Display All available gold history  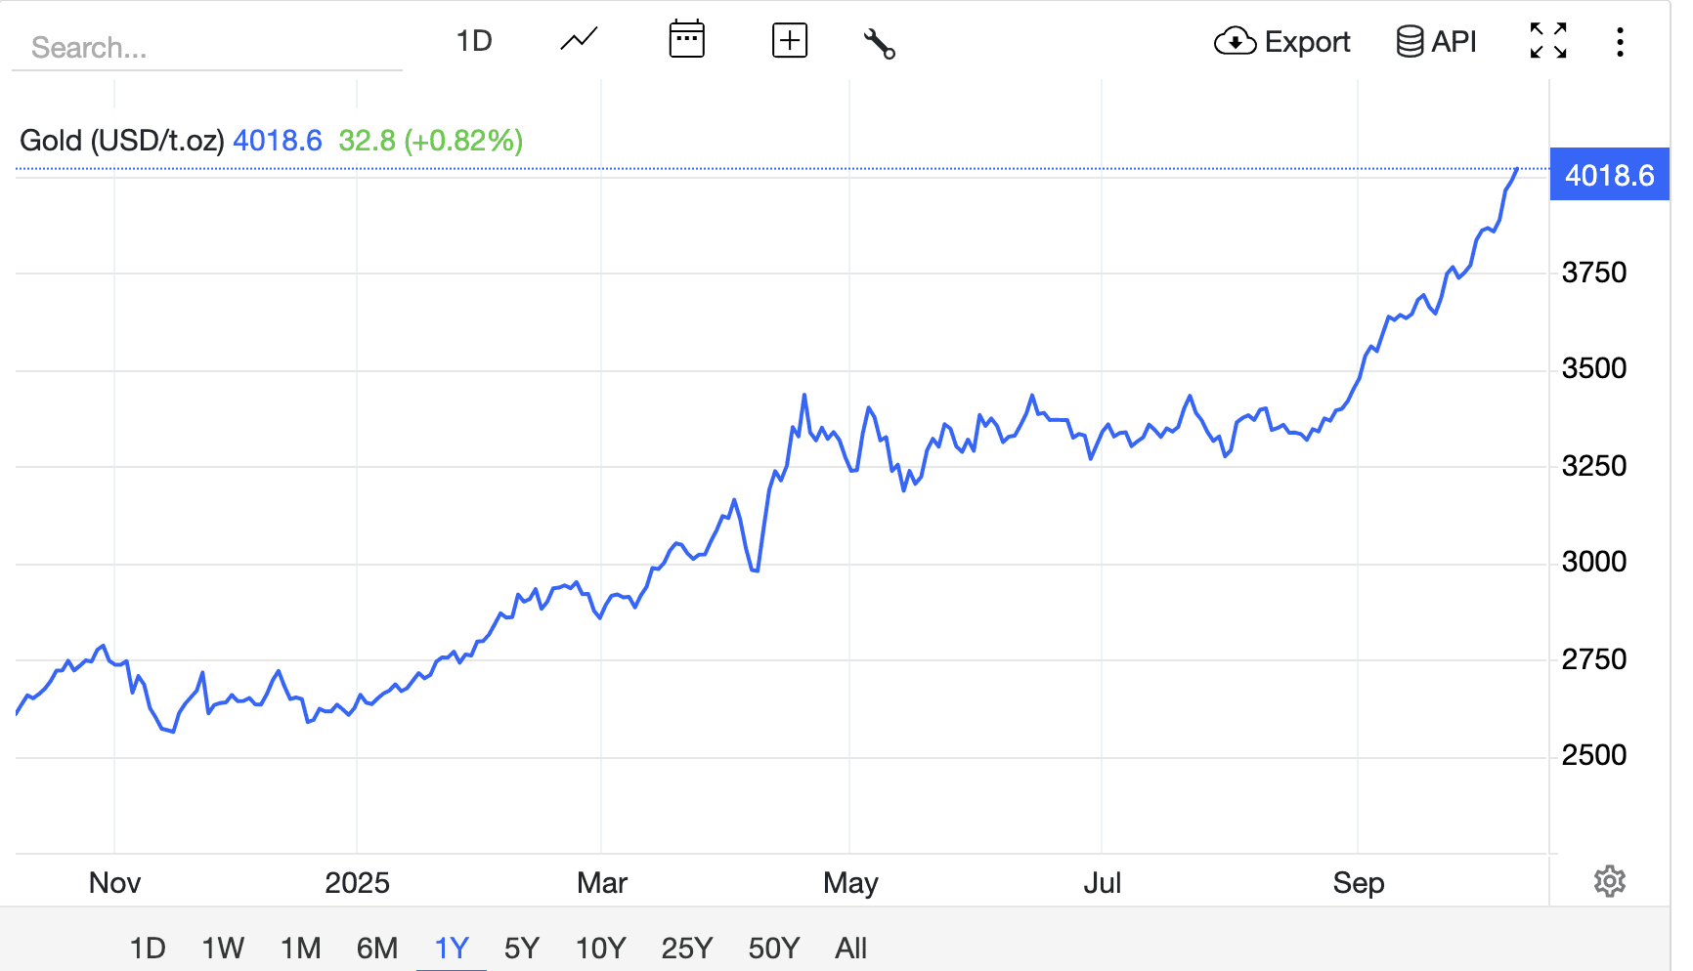click(x=850, y=948)
